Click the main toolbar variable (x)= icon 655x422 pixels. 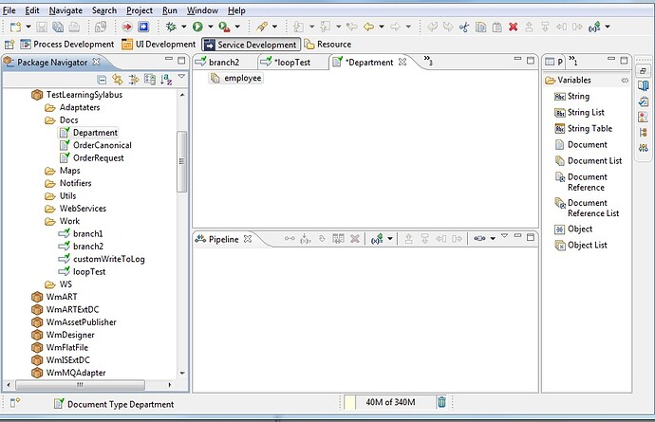click(x=594, y=28)
